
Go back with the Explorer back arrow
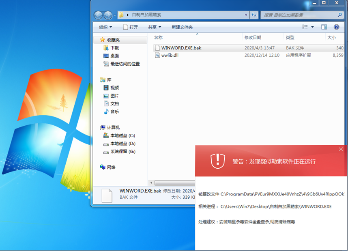98,15
